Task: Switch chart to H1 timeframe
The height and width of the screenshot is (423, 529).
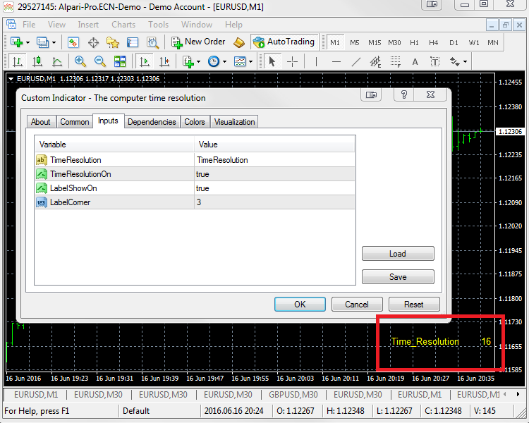Action: (x=414, y=43)
